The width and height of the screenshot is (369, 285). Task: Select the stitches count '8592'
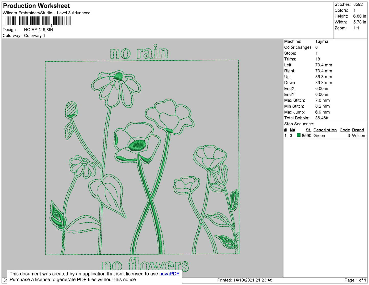click(x=358, y=5)
